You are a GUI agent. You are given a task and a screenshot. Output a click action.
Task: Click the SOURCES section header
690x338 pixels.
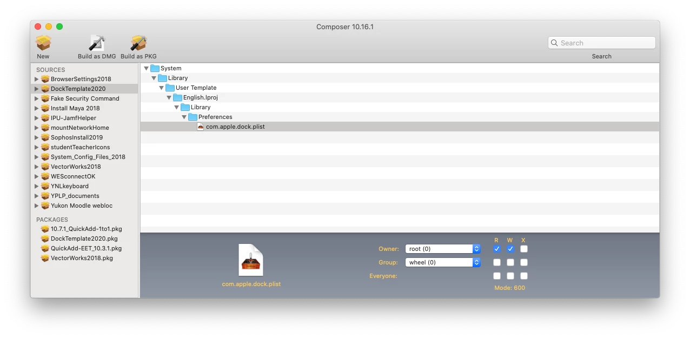pyautogui.click(x=50, y=70)
